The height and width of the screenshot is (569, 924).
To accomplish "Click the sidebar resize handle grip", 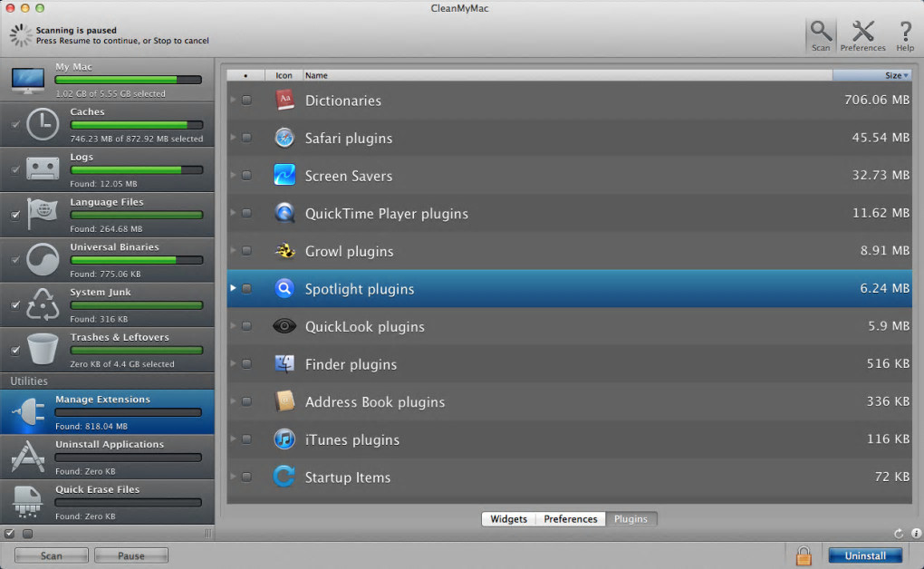I will [x=208, y=534].
